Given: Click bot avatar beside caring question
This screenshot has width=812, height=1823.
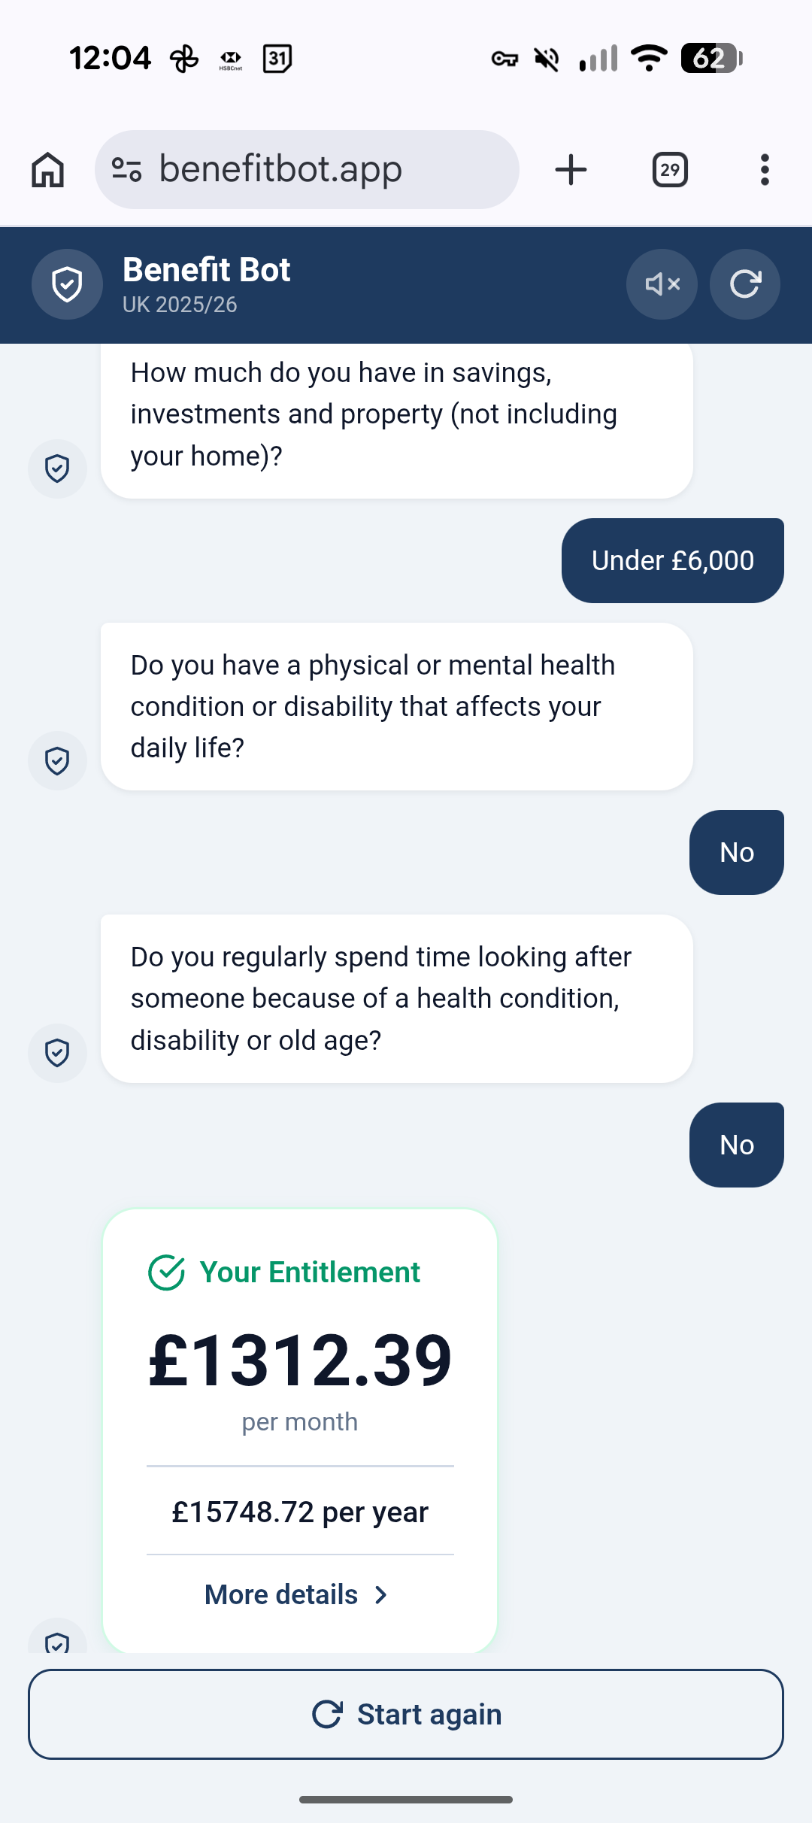Looking at the screenshot, I should pyautogui.click(x=57, y=1053).
